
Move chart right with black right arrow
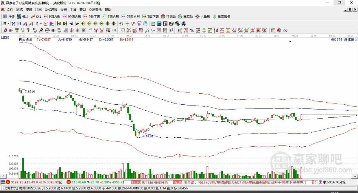[77, 23]
